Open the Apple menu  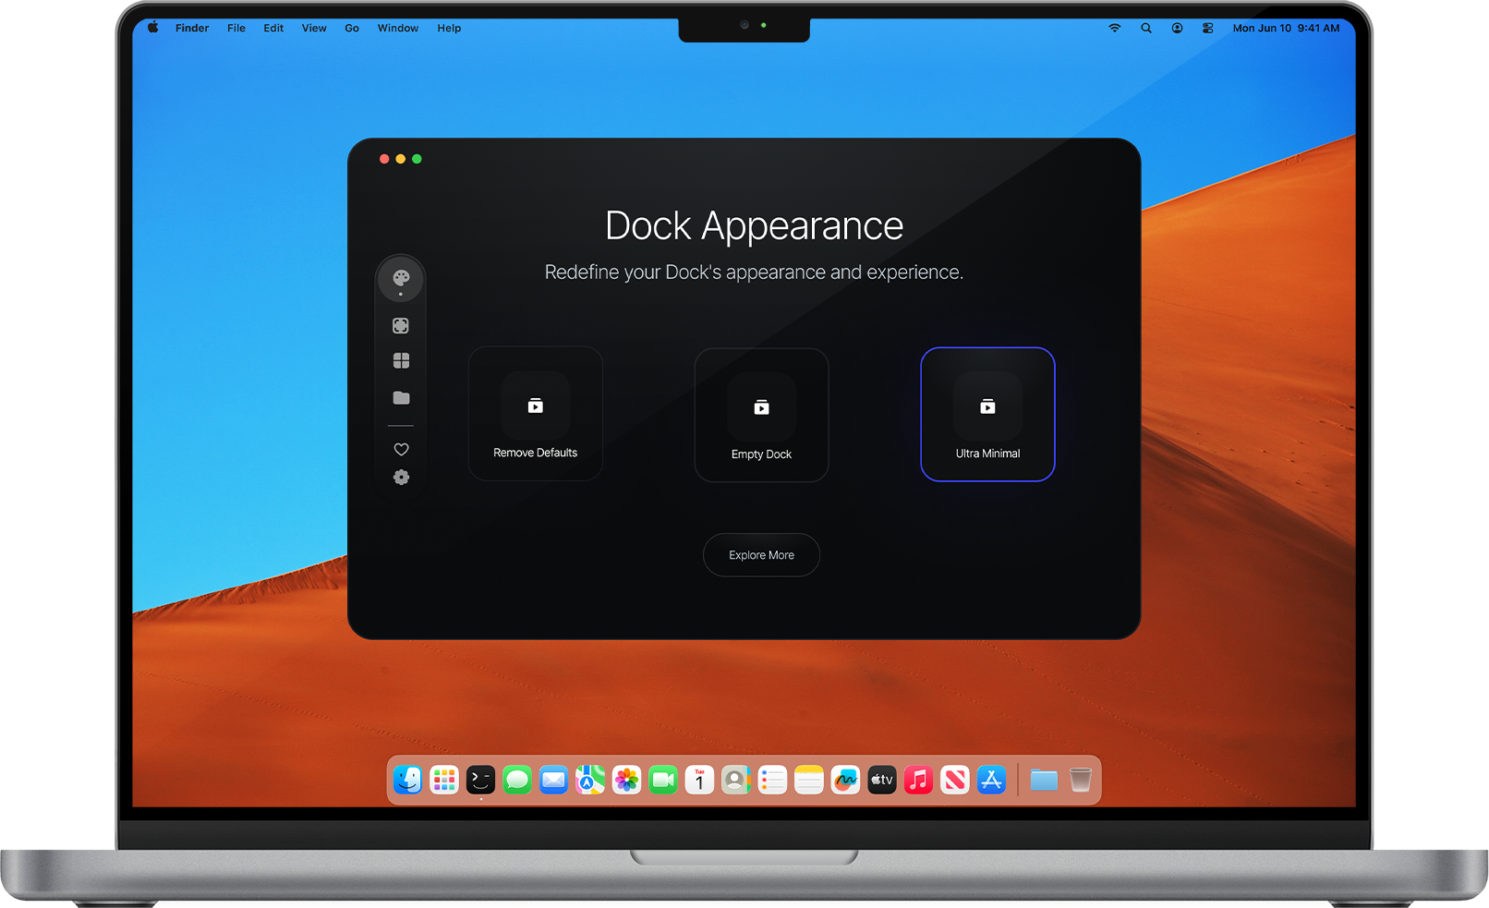click(x=153, y=28)
